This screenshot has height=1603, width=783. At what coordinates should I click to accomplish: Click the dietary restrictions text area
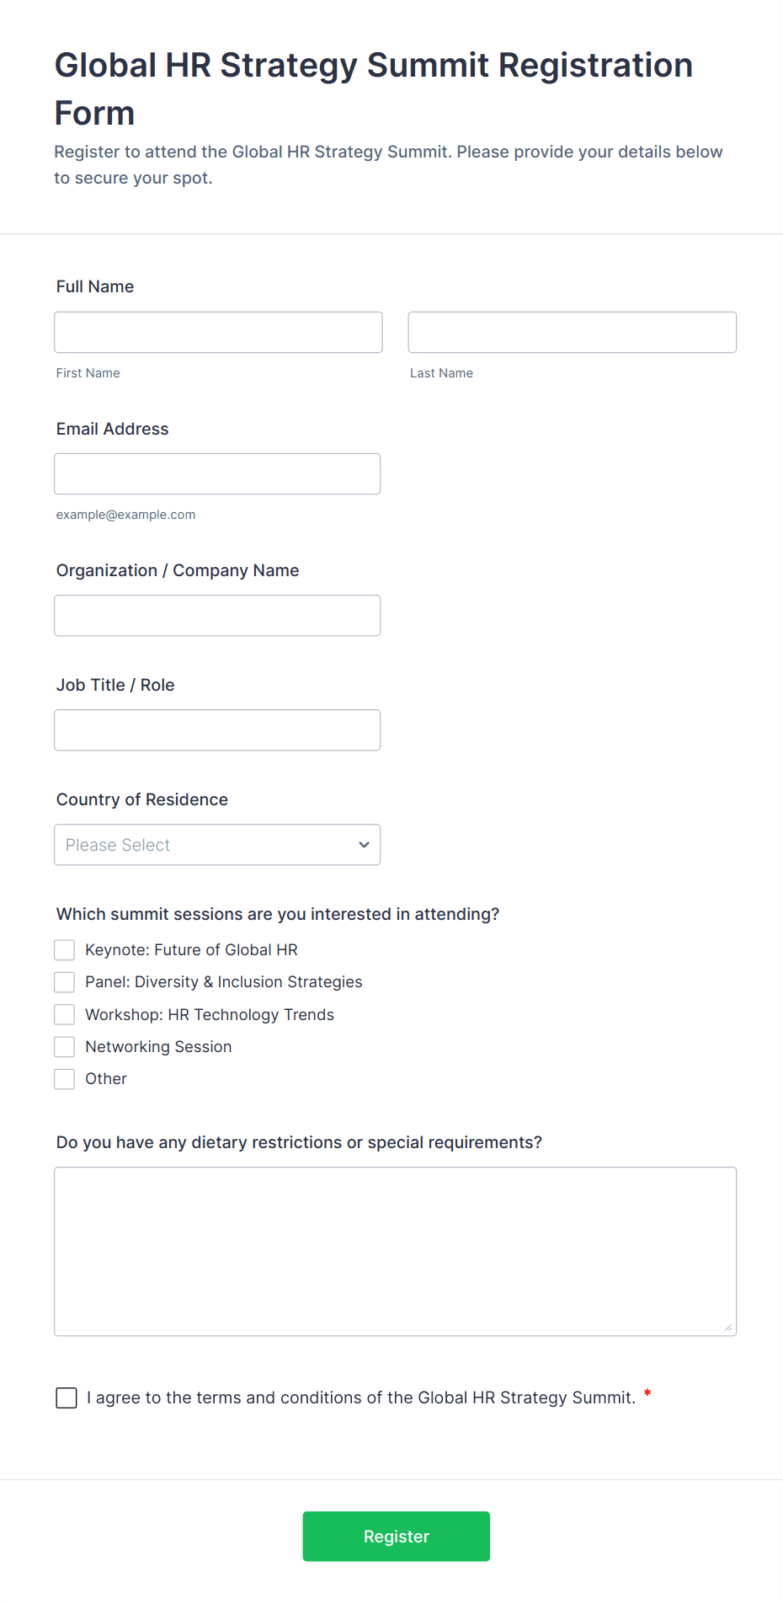point(395,1251)
